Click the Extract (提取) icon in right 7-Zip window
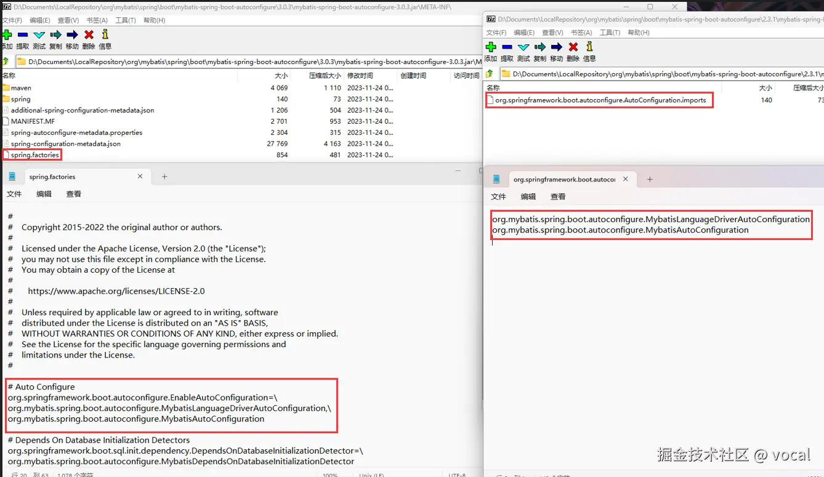 click(x=507, y=47)
